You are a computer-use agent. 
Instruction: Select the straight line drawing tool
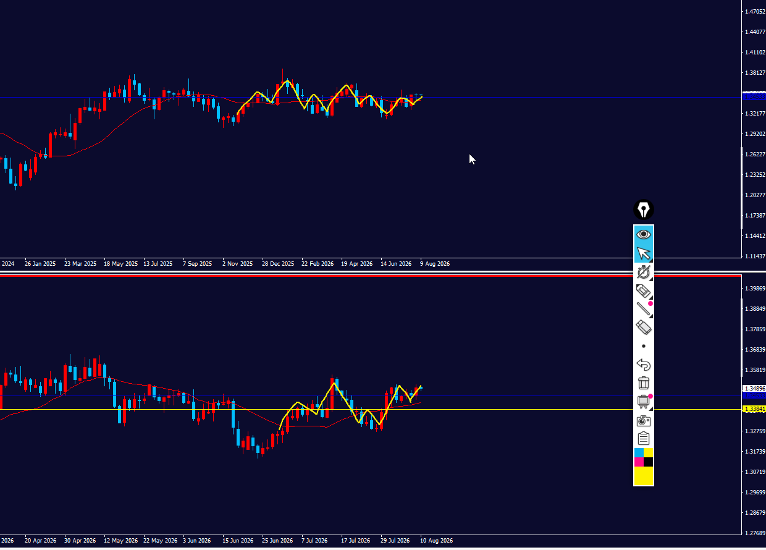click(644, 309)
